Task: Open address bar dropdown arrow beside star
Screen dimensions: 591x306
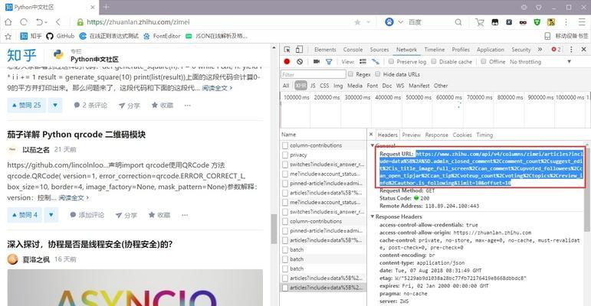Action: pyautogui.click(x=368, y=23)
